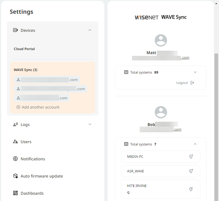Click the edit-location icon for HITE IRVINE
219x201 pixels.
point(191,189)
